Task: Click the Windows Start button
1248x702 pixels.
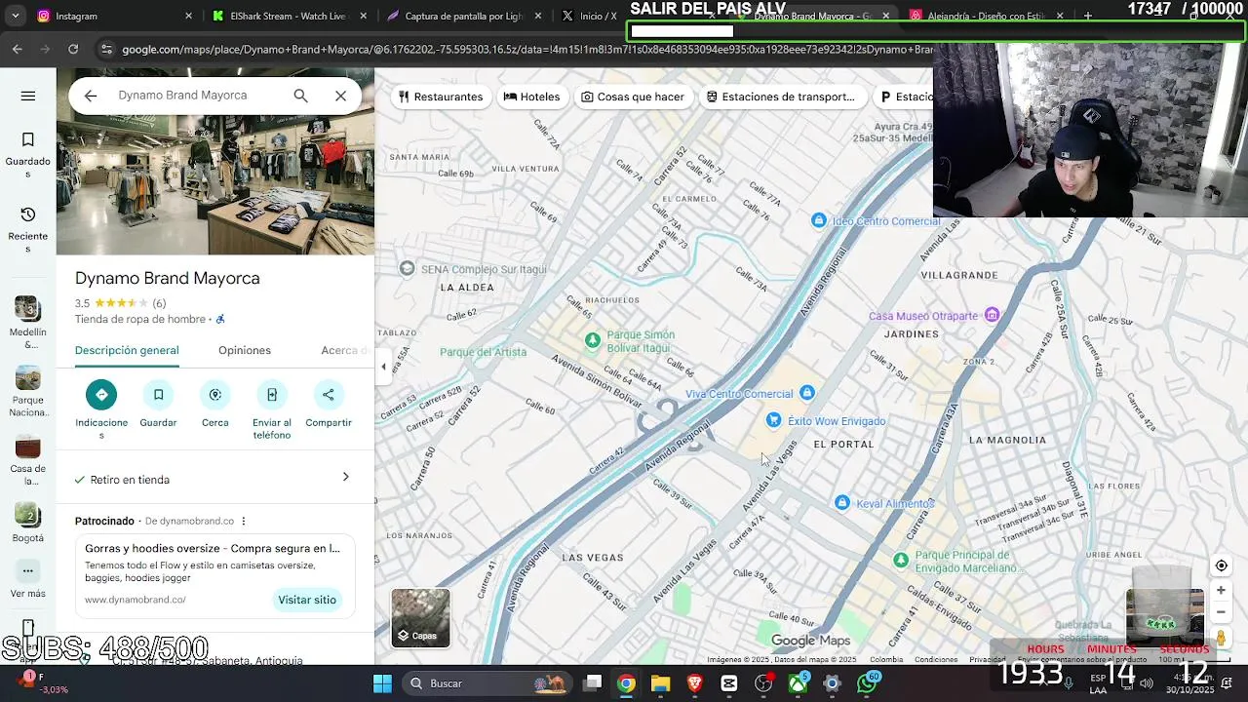Action: [382, 683]
